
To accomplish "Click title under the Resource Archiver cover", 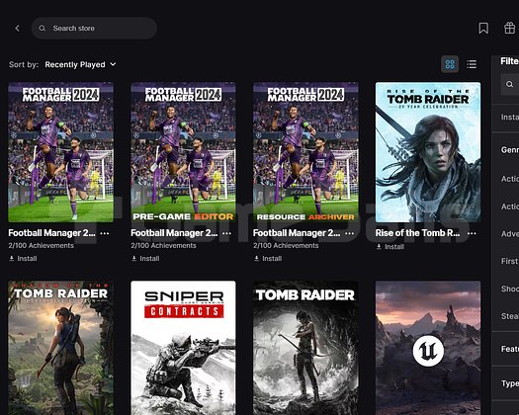I will coord(297,233).
